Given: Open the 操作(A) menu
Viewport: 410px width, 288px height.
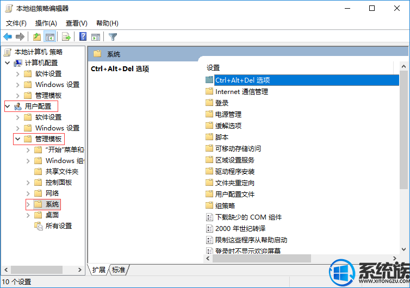Looking at the screenshot, I should click(x=46, y=23).
